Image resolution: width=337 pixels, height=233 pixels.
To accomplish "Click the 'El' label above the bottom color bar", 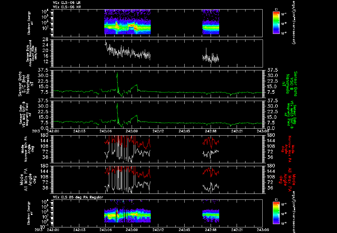I will 276,200.
